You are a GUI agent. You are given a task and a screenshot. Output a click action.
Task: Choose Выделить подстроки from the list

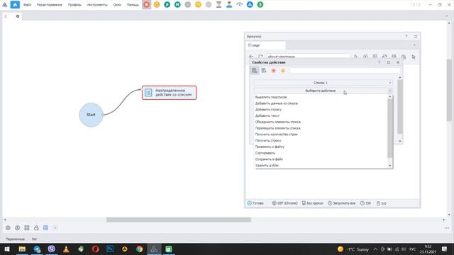[271, 97]
